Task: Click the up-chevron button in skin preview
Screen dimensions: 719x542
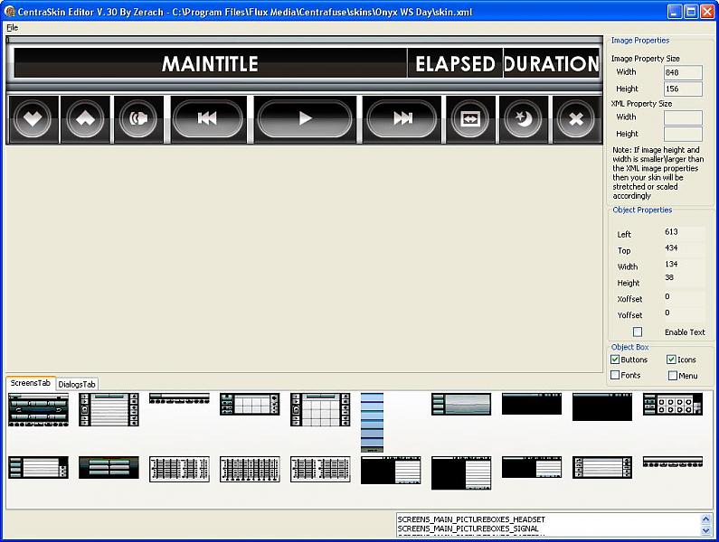Action: click(85, 118)
